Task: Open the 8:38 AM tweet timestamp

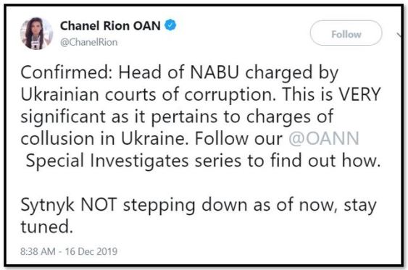Action: coord(38,251)
